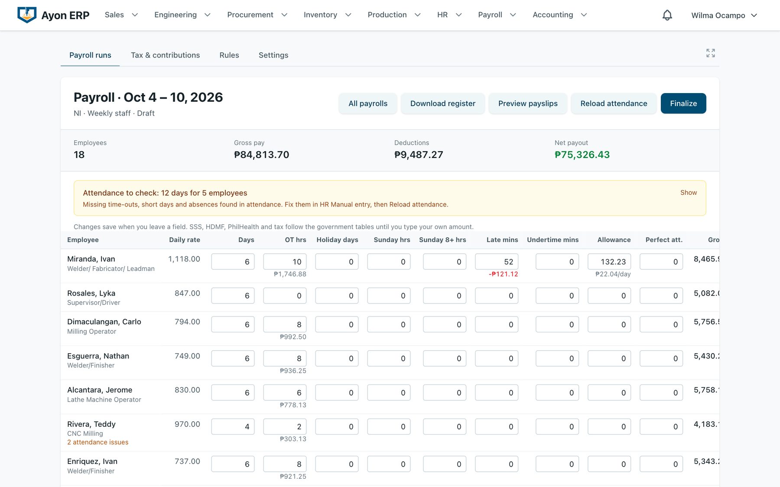This screenshot has height=487, width=780.
Task: Expand the Inventory menu
Action: (x=328, y=15)
